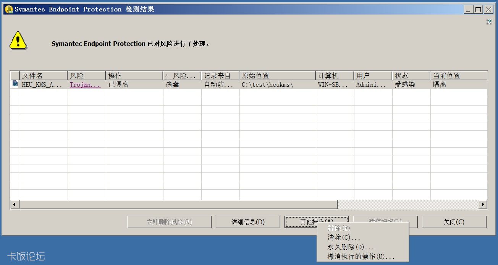The image size is (498, 265).
Task: Choose 清除(C)... from the popup menu
Action: coord(344,237)
